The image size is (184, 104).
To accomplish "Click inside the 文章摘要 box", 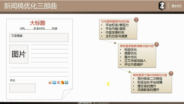I will [x=39, y=37].
